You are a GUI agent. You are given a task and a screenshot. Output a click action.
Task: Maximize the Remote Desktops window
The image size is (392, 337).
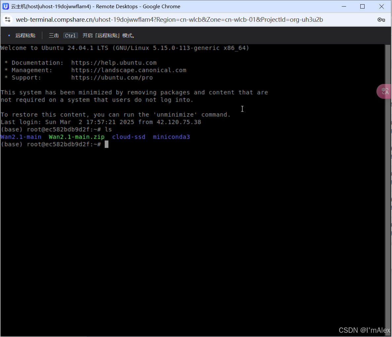click(x=362, y=6)
